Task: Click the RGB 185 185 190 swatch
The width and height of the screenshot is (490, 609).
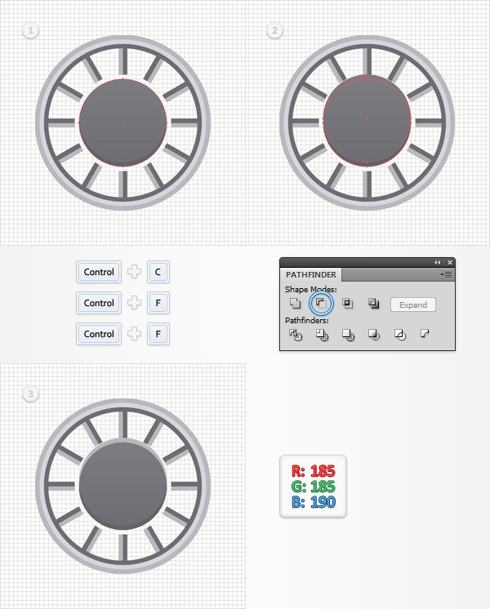Action: coord(314,487)
